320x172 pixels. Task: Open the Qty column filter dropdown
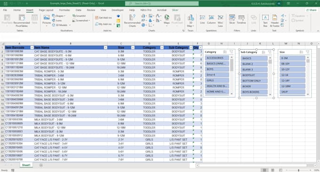click(x=200, y=47)
